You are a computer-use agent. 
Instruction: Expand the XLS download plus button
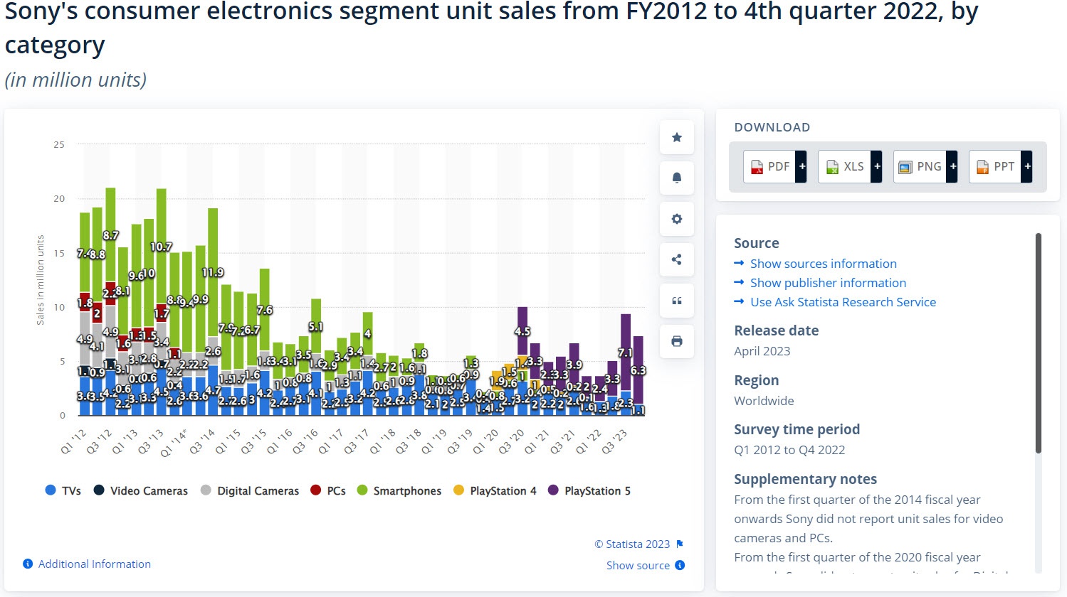pos(877,167)
